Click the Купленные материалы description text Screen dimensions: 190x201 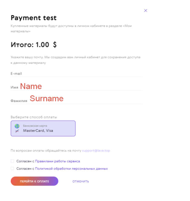pos(71,28)
